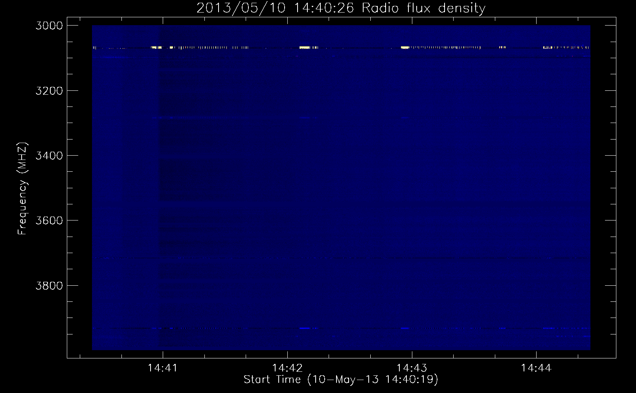Screen dimensions: 636x393
Task: Click the '14:43' time axis label
Action: [x=412, y=368]
